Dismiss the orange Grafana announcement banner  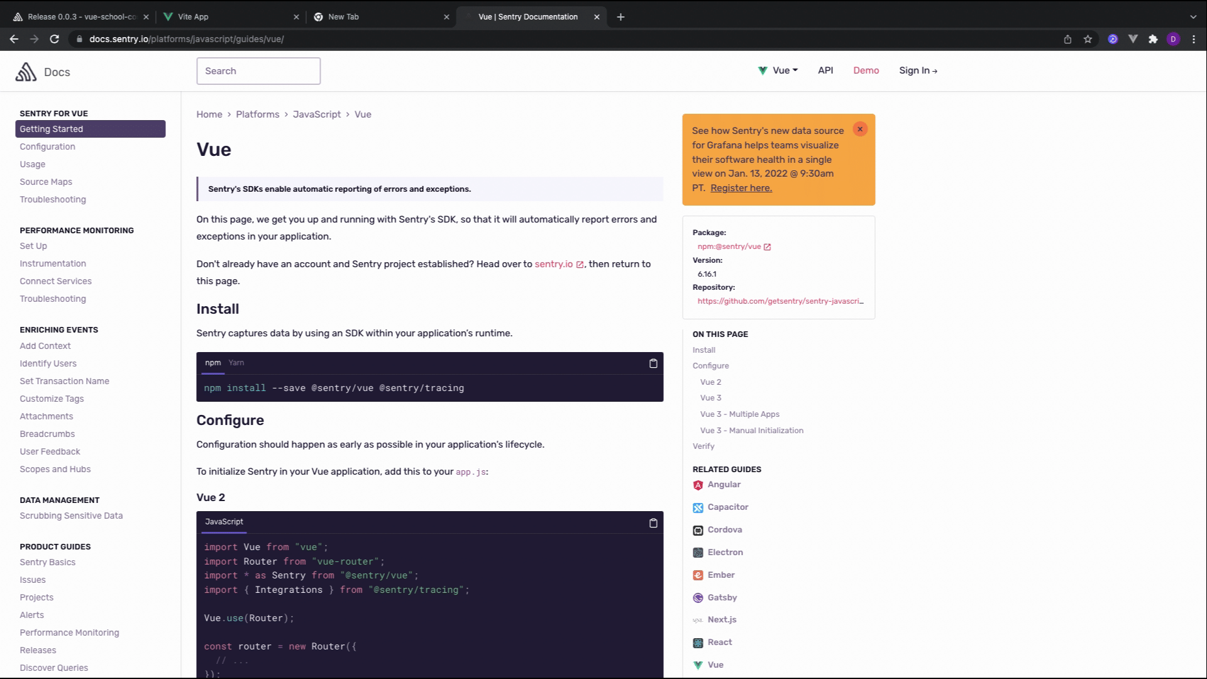[860, 129]
